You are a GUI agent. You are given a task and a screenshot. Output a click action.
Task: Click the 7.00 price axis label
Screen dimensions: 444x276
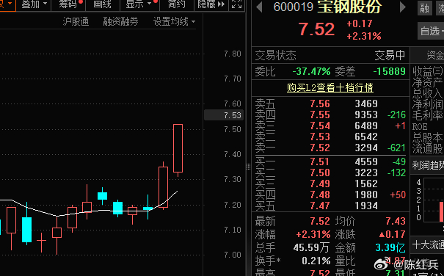click(x=233, y=255)
